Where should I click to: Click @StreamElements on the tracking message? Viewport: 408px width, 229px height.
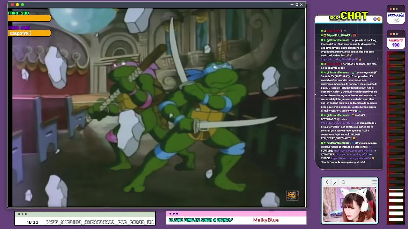click(x=338, y=40)
